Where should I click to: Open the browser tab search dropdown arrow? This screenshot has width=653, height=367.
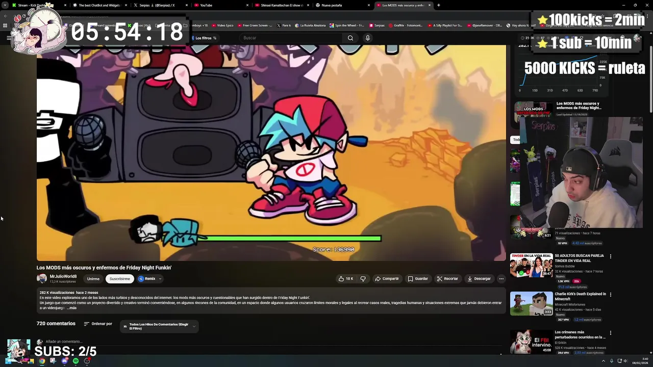coord(5,5)
